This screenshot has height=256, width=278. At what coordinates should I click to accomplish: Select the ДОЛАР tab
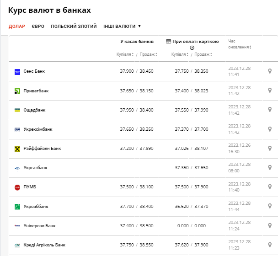coord(17,27)
